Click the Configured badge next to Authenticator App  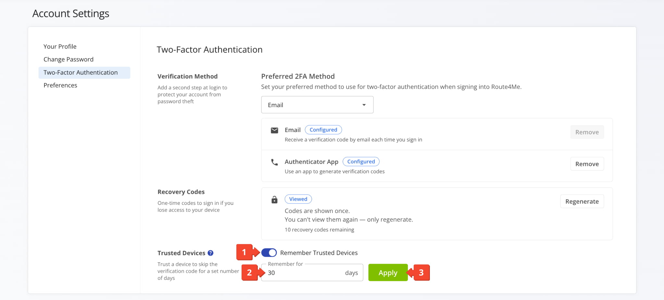(x=361, y=162)
